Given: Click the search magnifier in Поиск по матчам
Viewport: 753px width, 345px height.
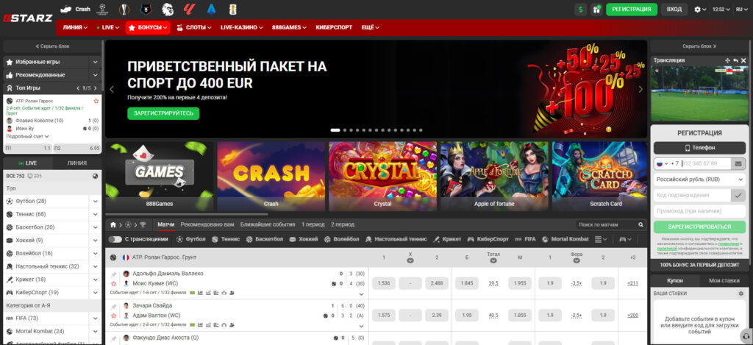Looking at the screenshot, I should pos(640,224).
